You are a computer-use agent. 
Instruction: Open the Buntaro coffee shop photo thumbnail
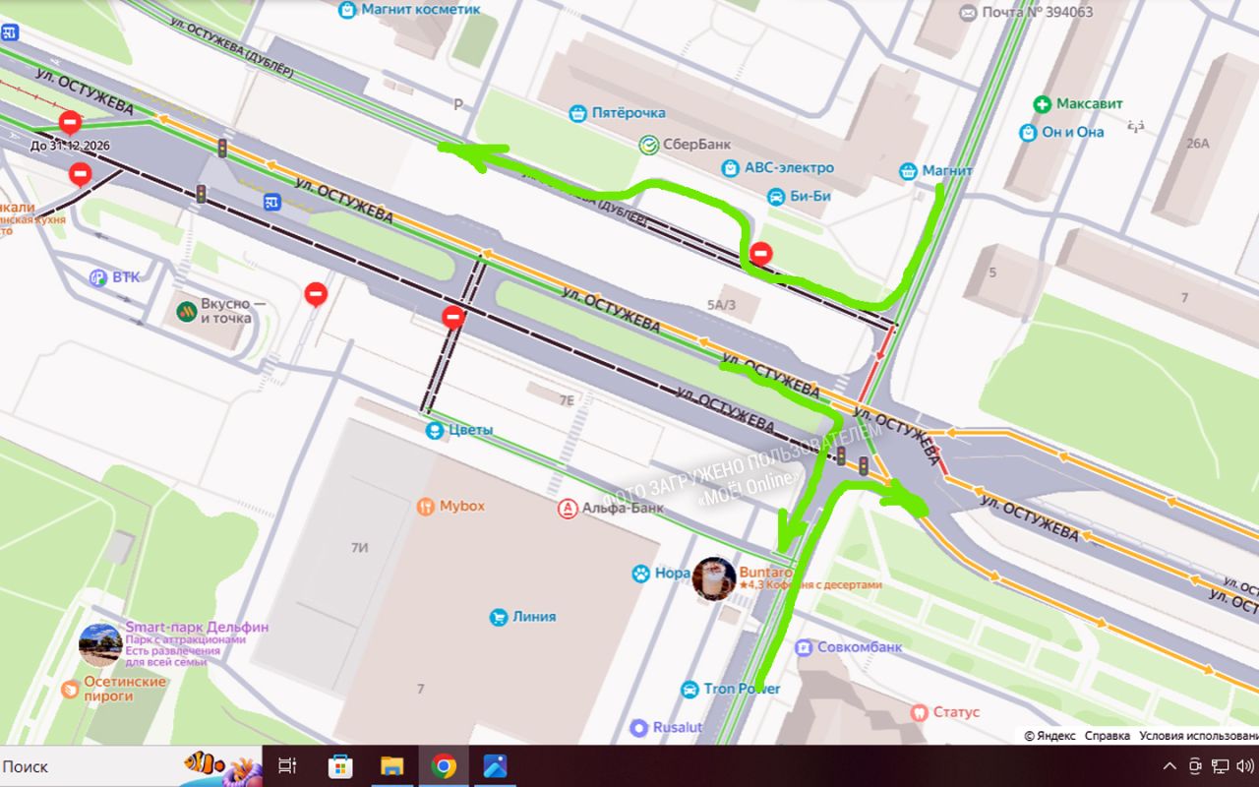click(x=714, y=578)
